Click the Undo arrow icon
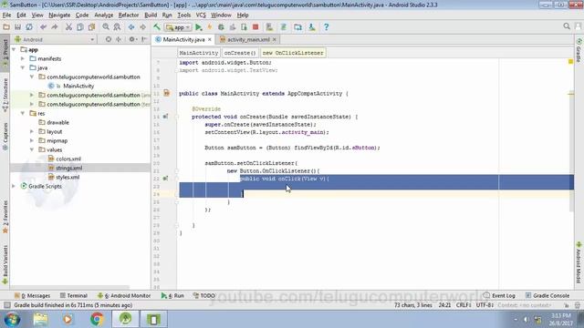This screenshot has width=584, height=328. click(43, 26)
